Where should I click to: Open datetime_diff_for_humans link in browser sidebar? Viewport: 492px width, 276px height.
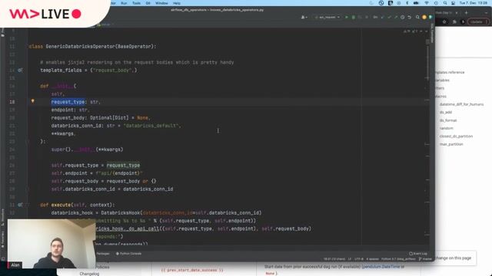coord(461,104)
